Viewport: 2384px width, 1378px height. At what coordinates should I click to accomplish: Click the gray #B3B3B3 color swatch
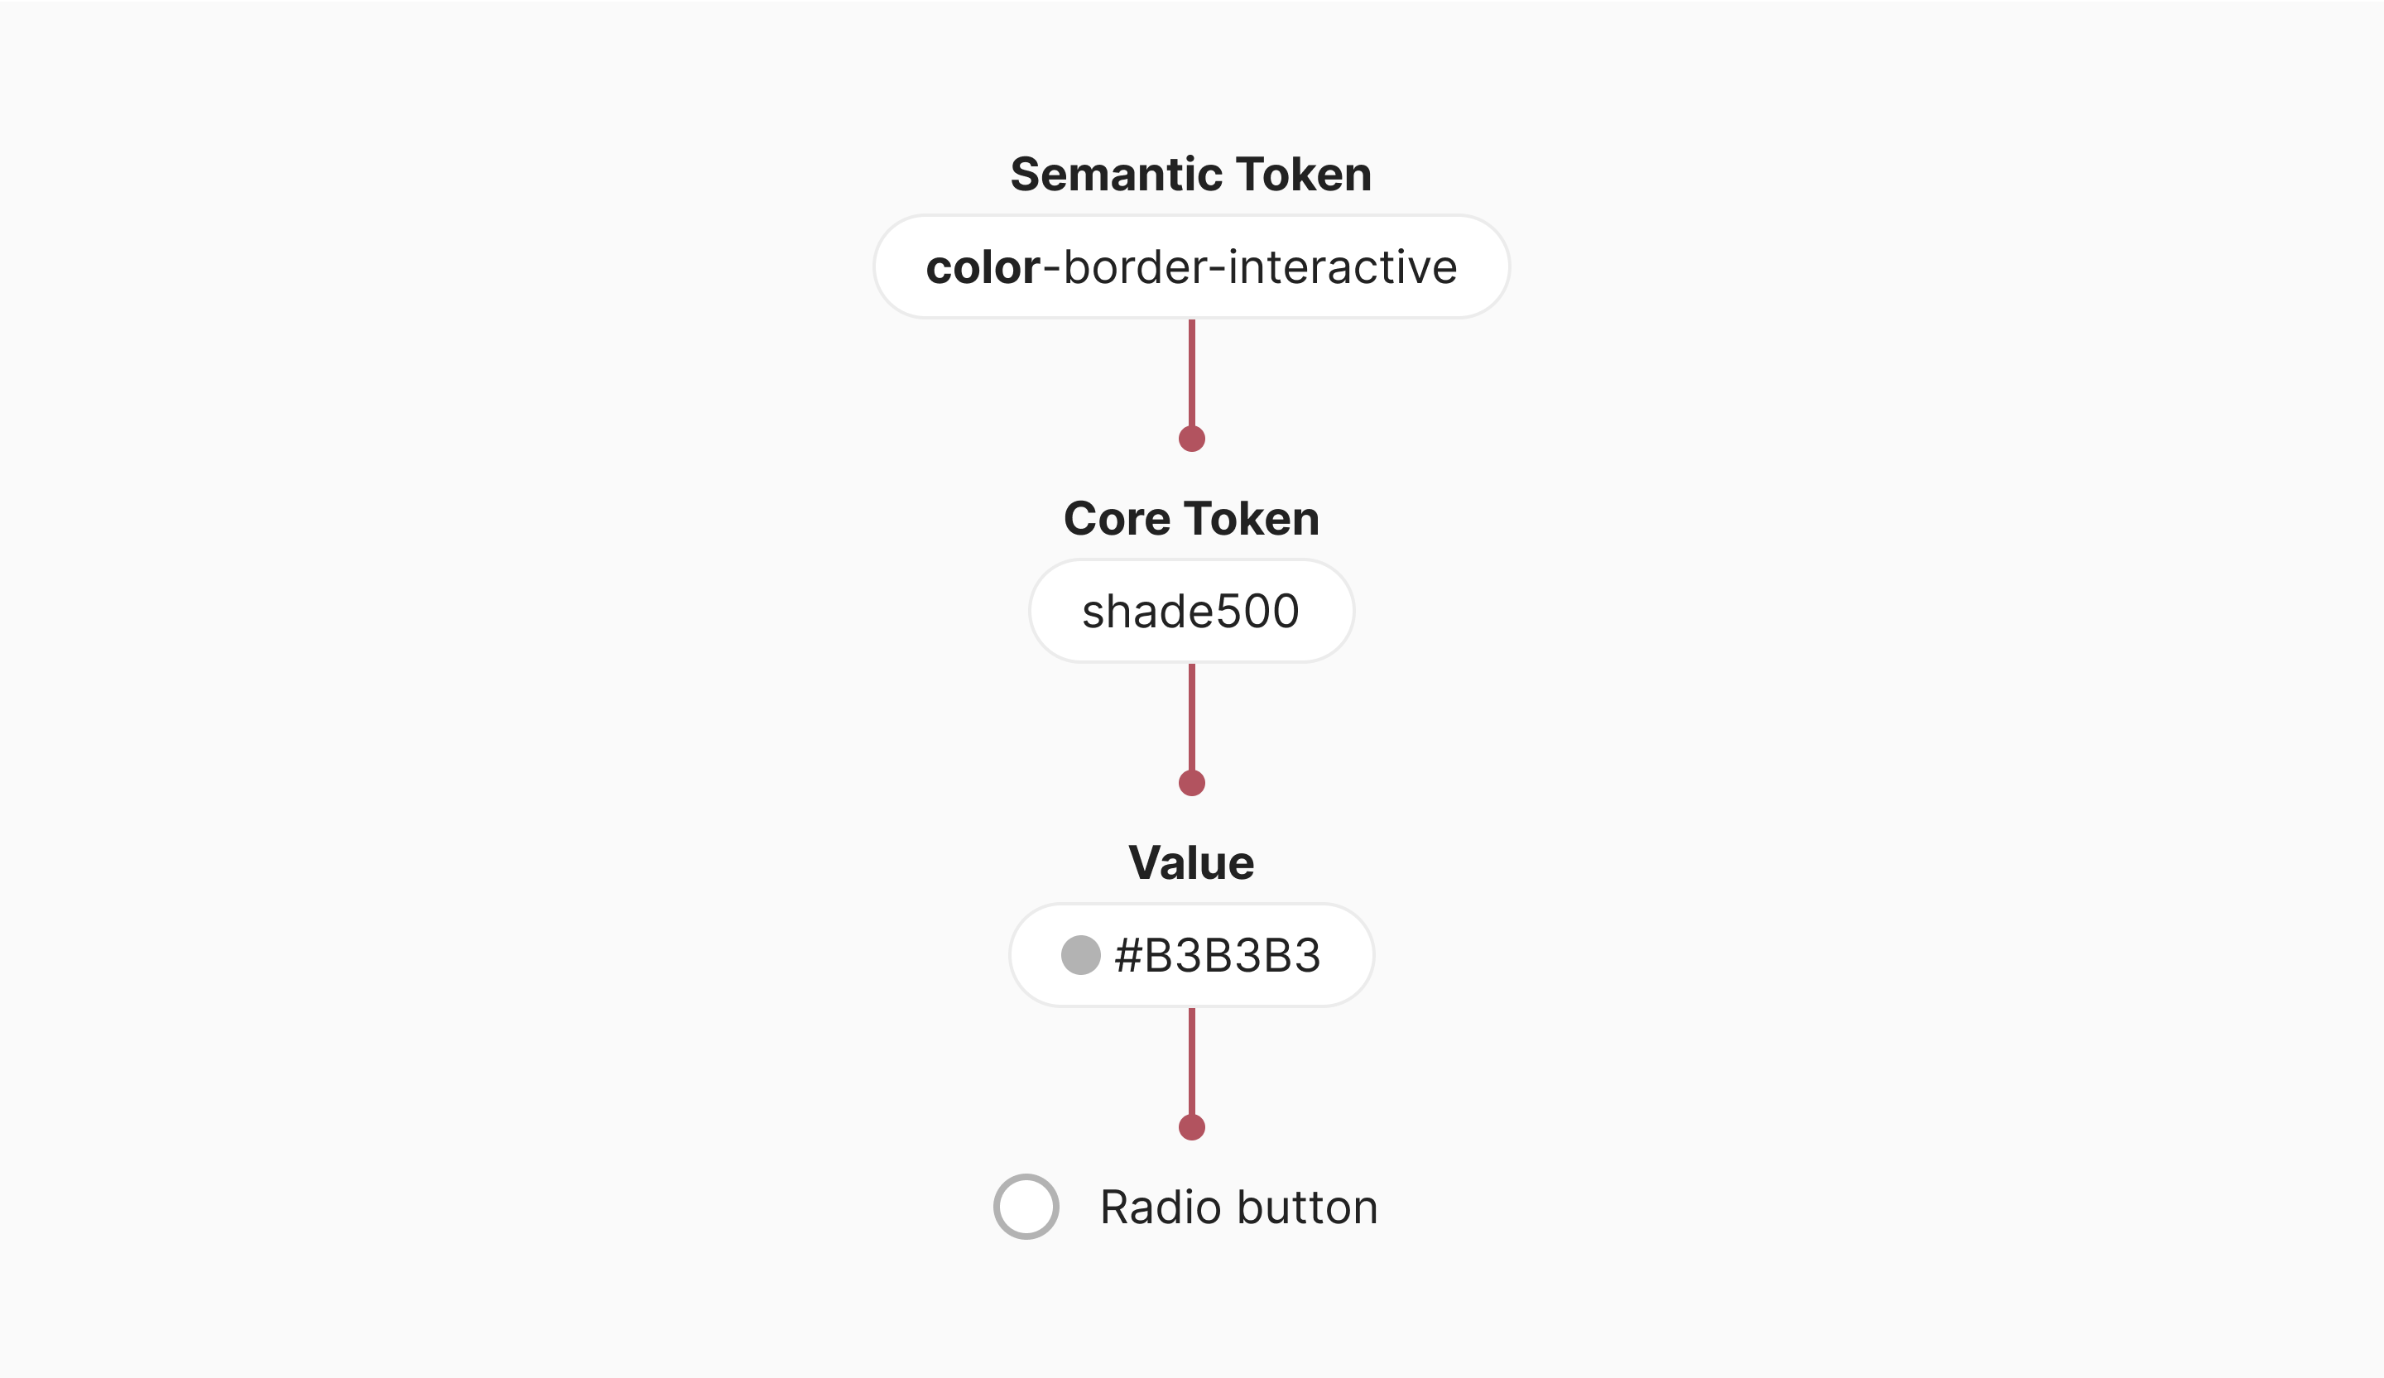[x=1080, y=955]
